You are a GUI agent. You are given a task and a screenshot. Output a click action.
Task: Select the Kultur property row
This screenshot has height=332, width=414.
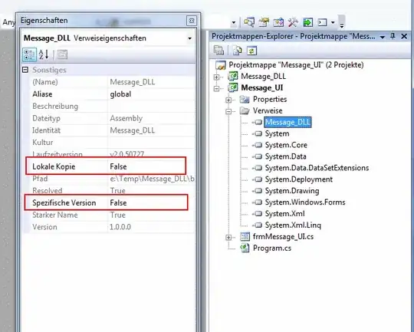[109, 143]
